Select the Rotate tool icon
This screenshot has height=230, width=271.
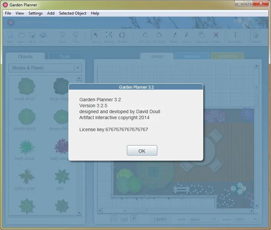click(122, 35)
